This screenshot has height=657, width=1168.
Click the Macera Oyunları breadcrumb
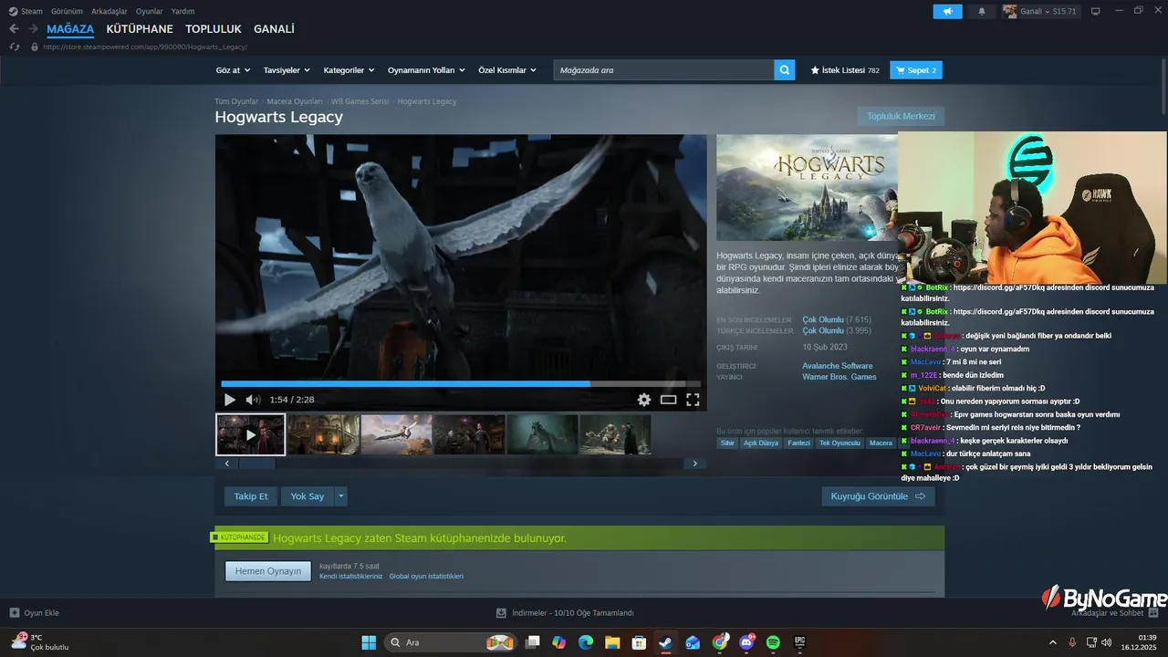coord(295,101)
